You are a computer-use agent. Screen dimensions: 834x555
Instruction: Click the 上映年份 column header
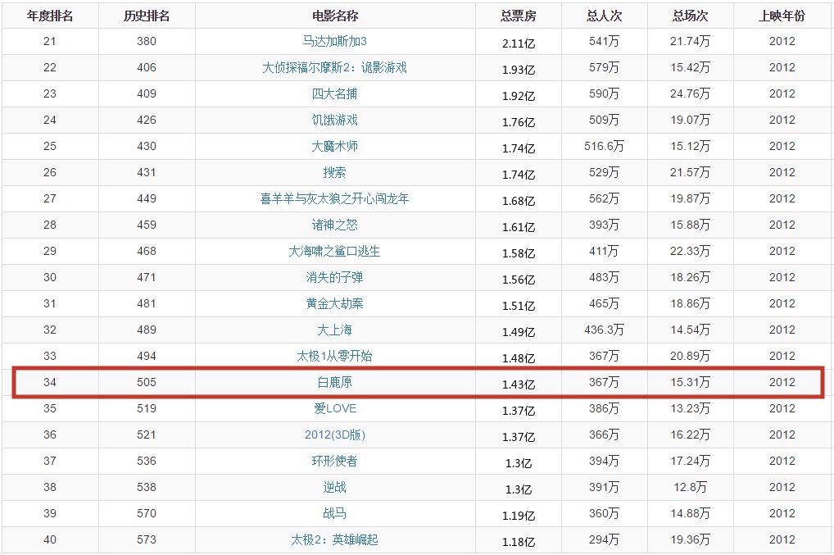click(782, 16)
